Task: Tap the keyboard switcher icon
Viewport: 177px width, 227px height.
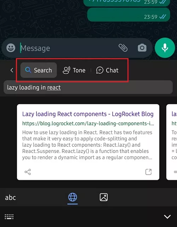Action: click(x=9, y=217)
